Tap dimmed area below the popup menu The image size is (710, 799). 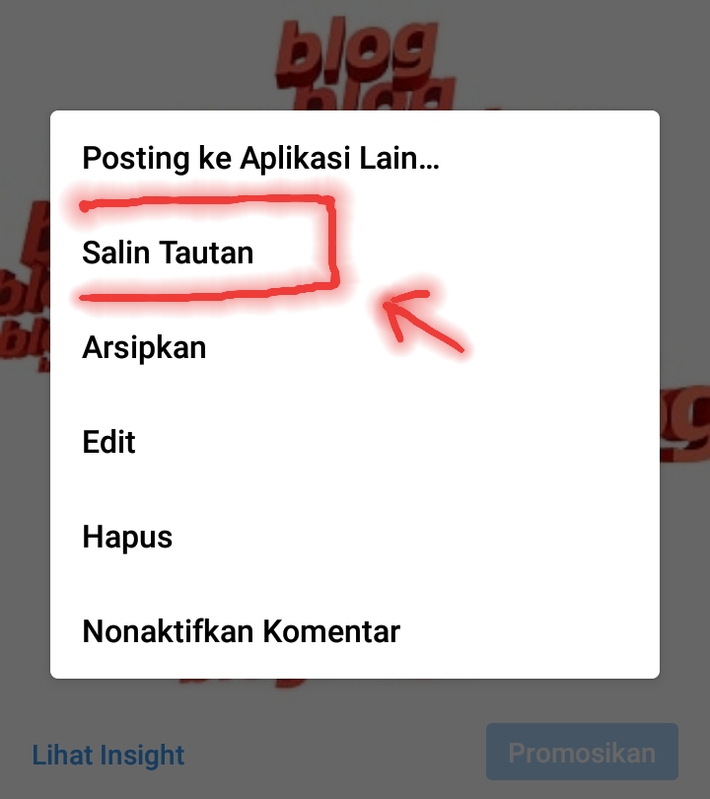(354, 700)
